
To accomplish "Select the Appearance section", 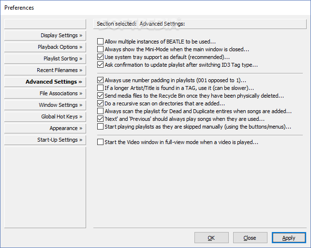I will (x=45, y=128).
